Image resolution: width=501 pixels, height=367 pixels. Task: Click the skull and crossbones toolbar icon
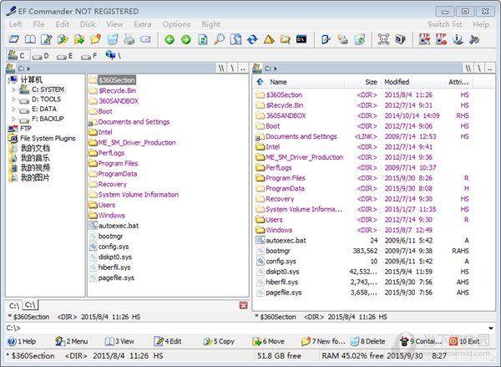point(383,39)
